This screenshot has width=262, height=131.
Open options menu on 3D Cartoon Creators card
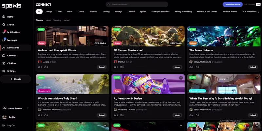(181, 30)
